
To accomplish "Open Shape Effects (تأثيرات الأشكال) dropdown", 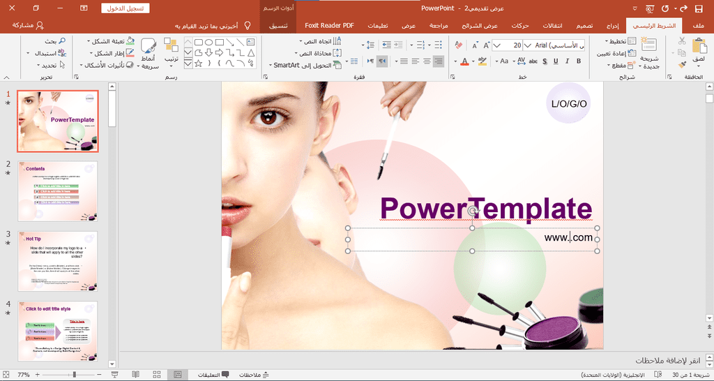I will tap(108, 65).
